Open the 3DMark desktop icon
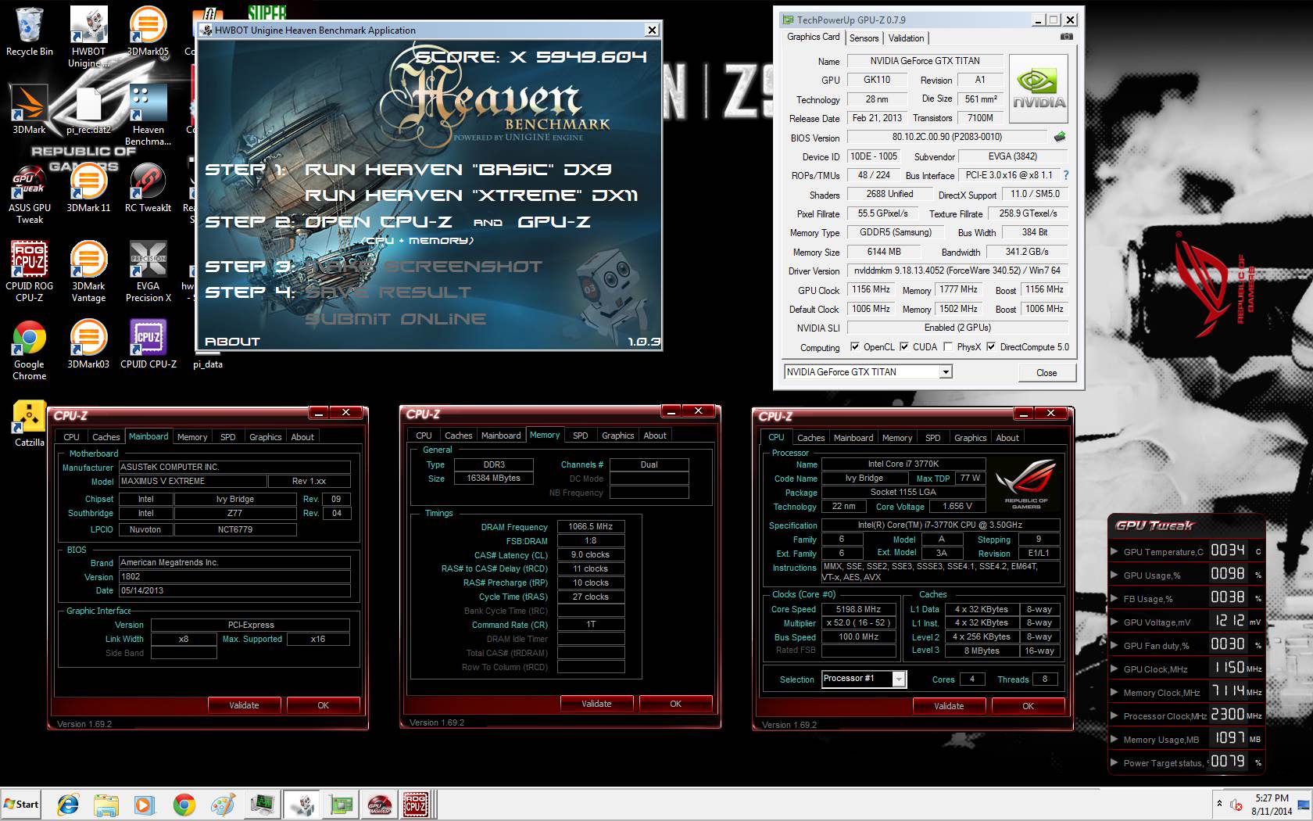The width and height of the screenshot is (1313, 821). click(x=29, y=110)
